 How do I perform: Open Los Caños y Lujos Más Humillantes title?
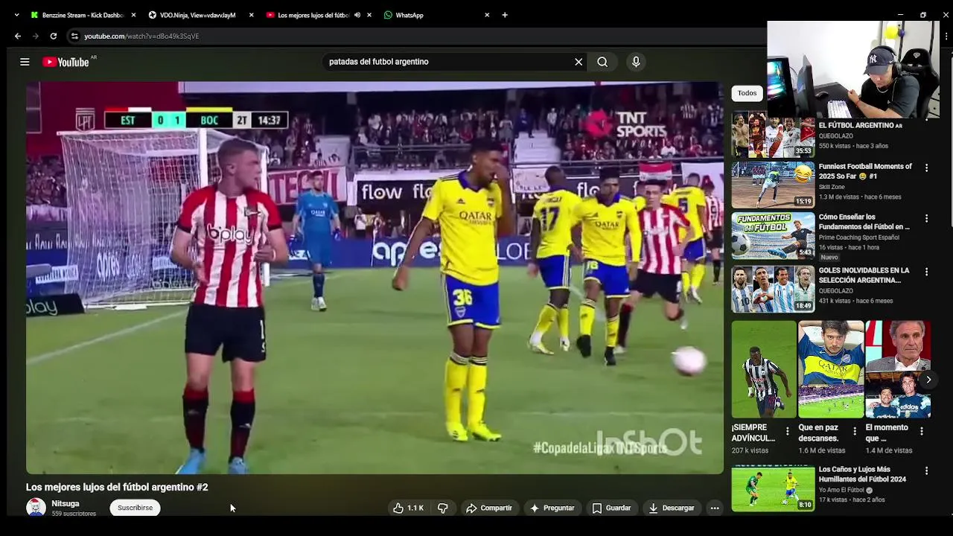tap(862, 474)
